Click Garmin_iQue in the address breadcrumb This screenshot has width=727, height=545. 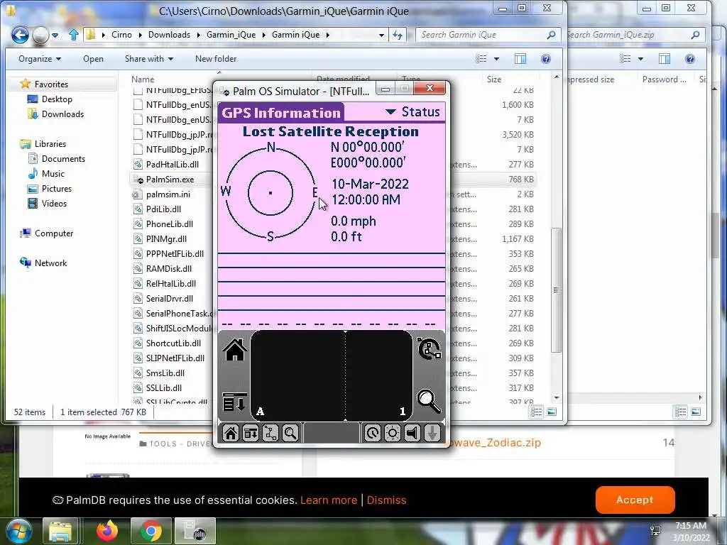point(231,35)
